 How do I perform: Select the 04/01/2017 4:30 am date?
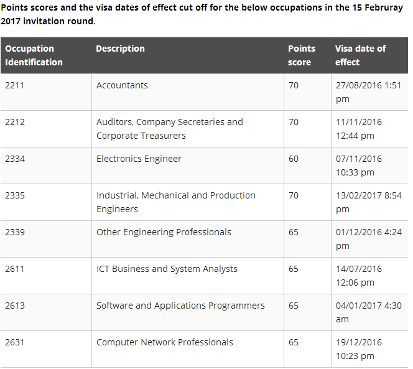(x=368, y=312)
